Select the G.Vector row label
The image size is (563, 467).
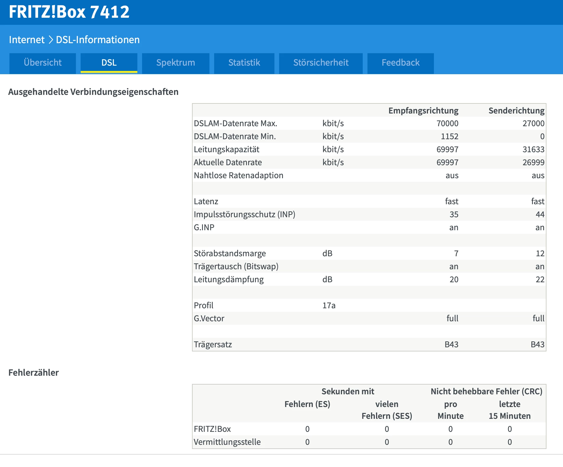209,318
